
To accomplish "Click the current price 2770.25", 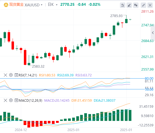I will click(x=67, y=5).
